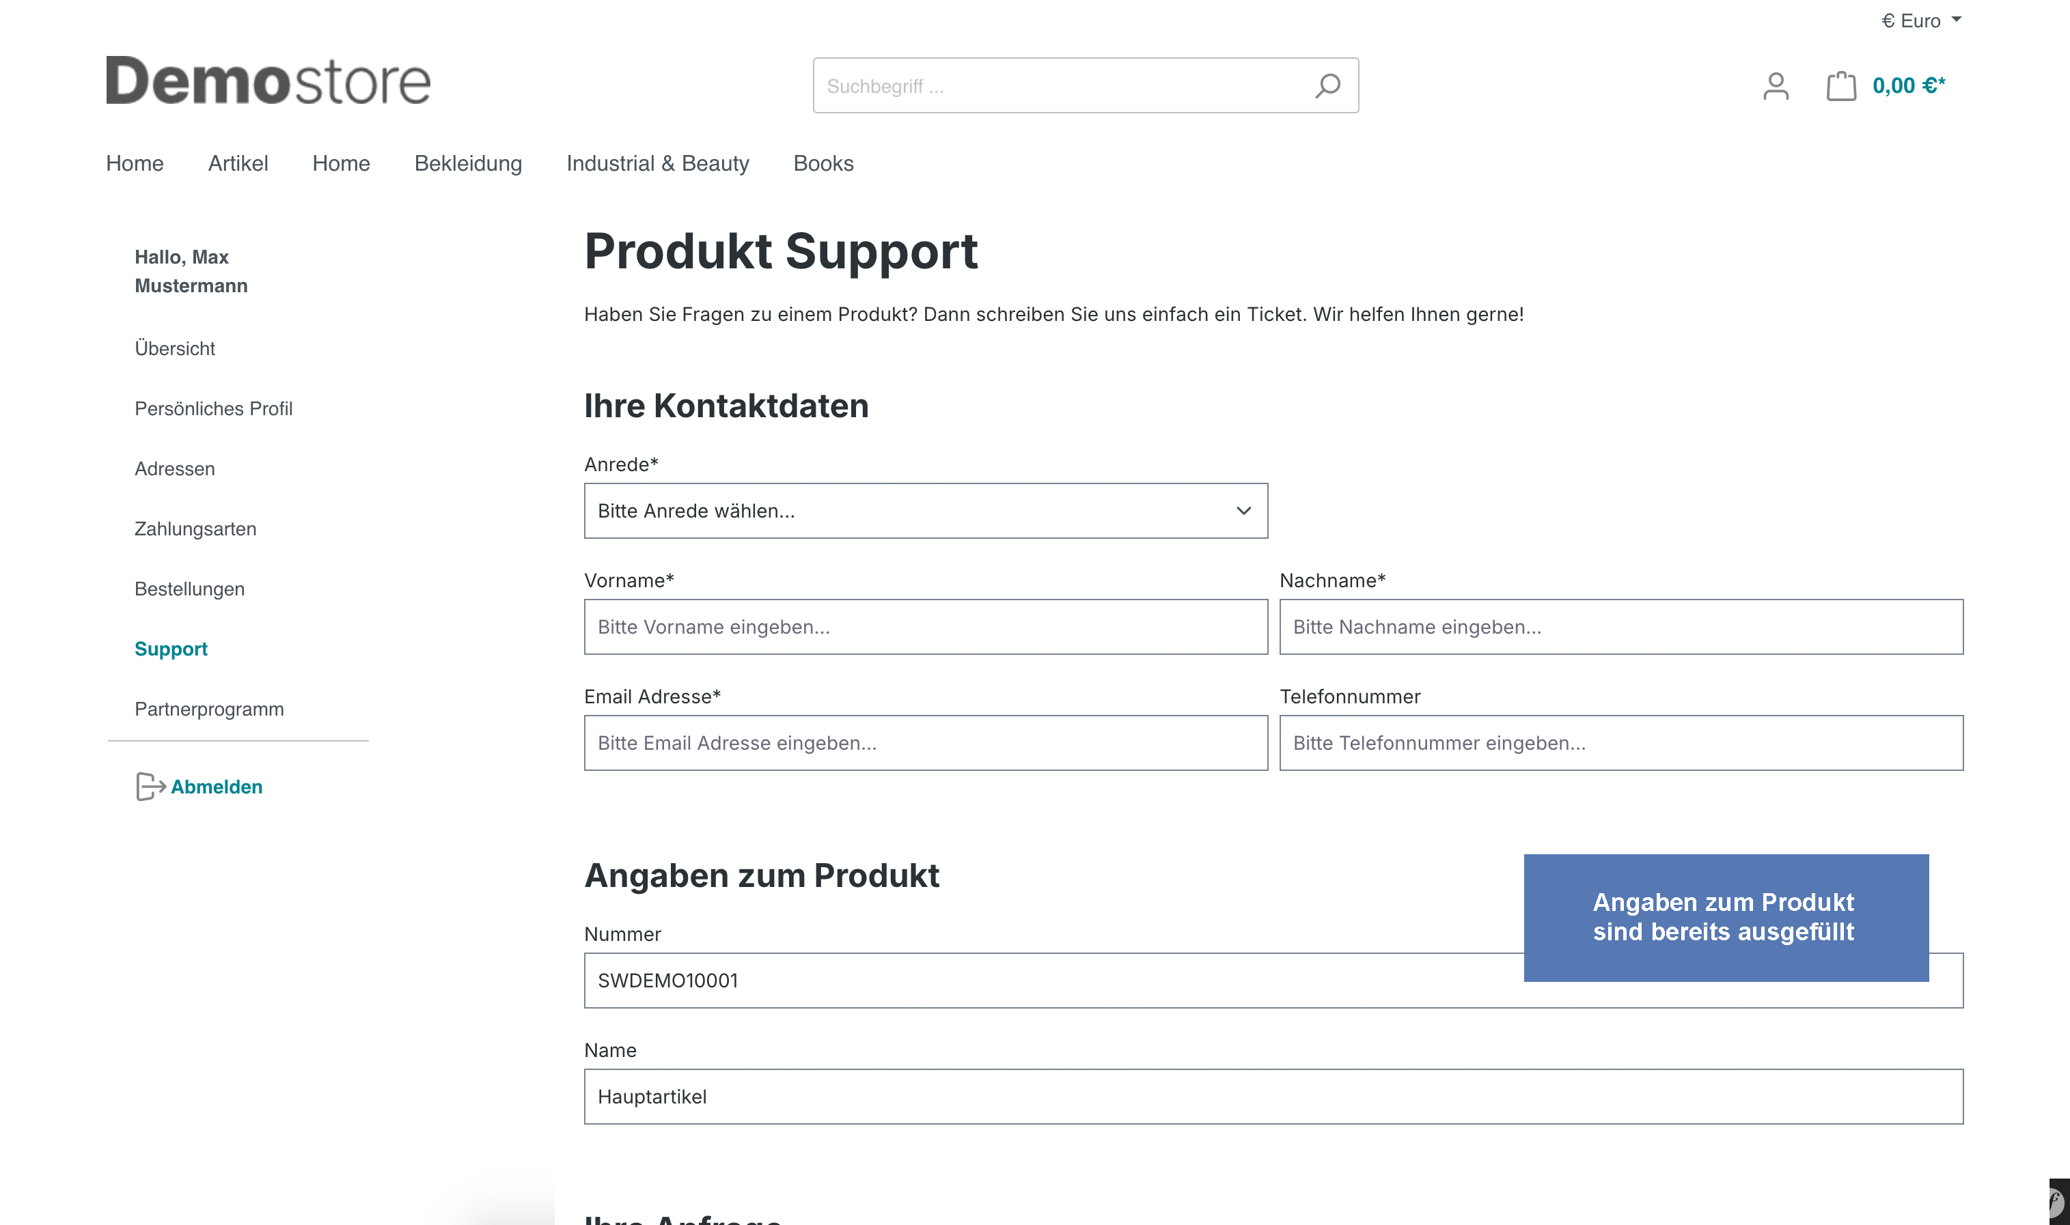Click the Demostore logo
The height and width of the screenshot is (1225, 2070).
click(x=268, y=81)
